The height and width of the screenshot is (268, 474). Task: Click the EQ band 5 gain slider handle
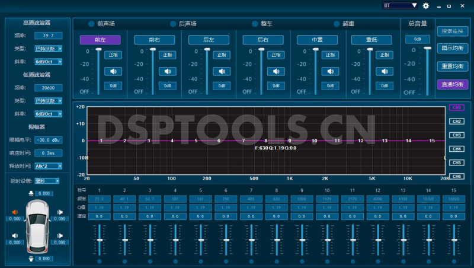(201, 240)
